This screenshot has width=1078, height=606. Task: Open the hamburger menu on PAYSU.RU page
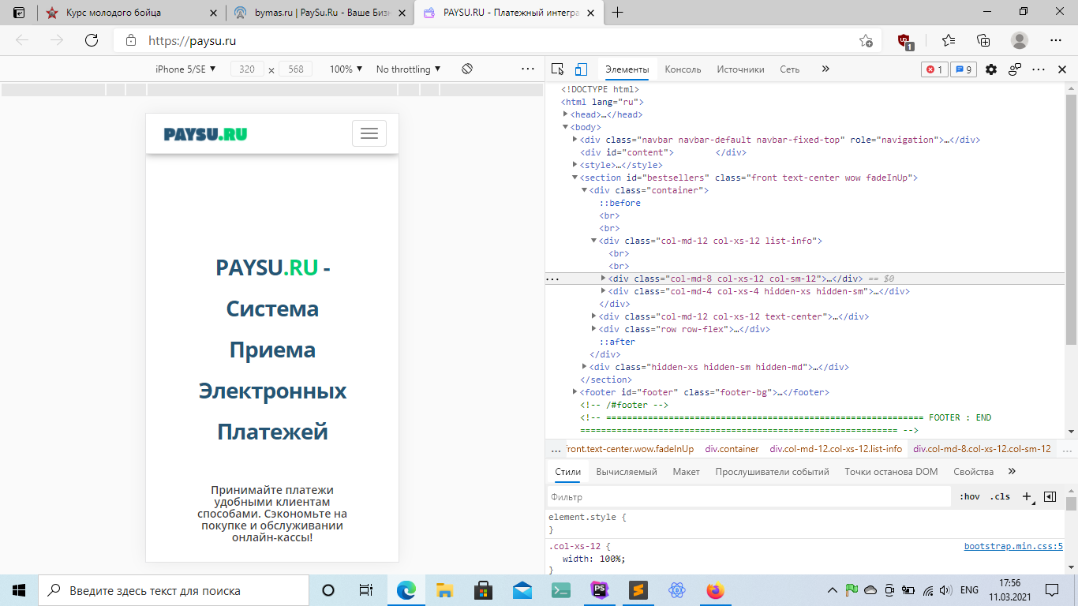[369, 134]
